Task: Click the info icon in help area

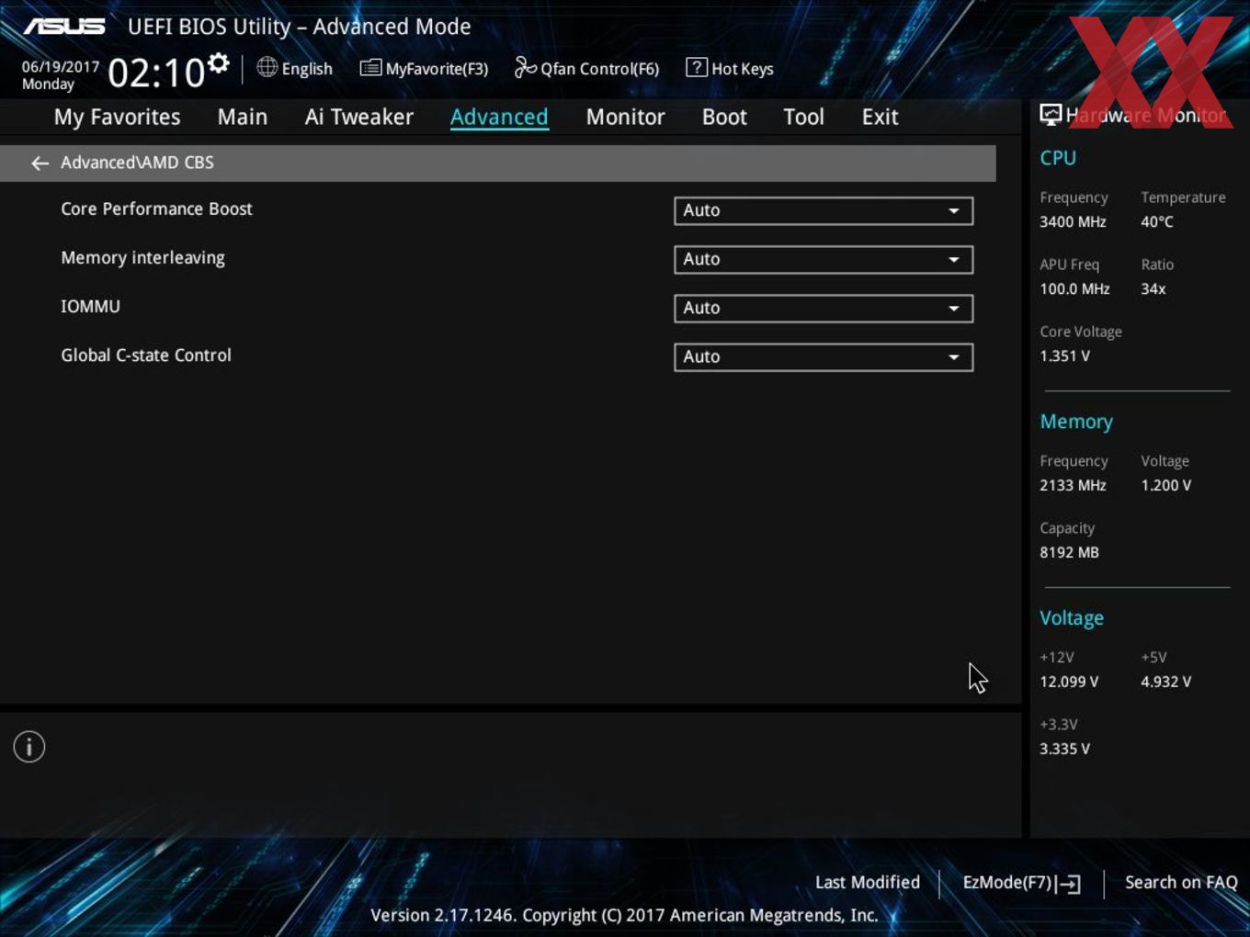Action: pos(29,747)
